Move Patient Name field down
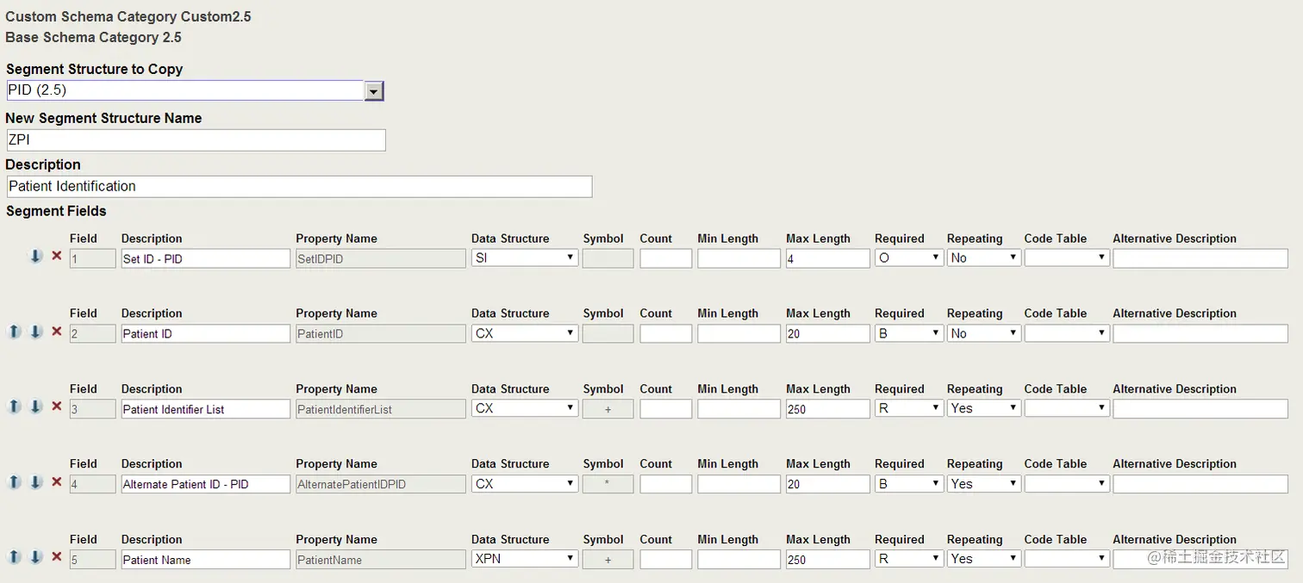 [36, 557]
